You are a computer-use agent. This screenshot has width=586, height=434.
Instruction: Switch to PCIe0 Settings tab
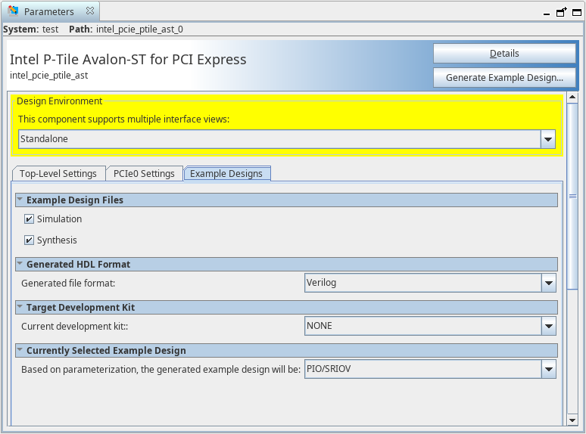[144, 174]
